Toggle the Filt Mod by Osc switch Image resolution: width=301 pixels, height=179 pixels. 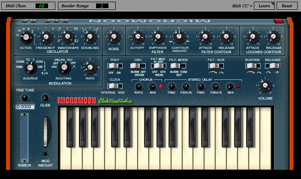coord(159,66)
